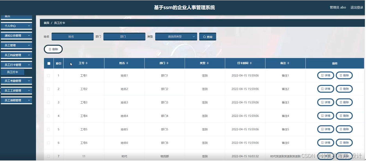Sort table by 姓名 column arrows
The width and height of the screenshot is (366, 161).
(127, 63)
